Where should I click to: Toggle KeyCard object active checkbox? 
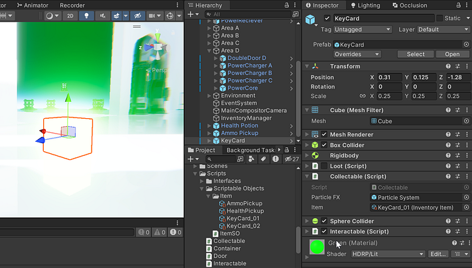(327, 18)
